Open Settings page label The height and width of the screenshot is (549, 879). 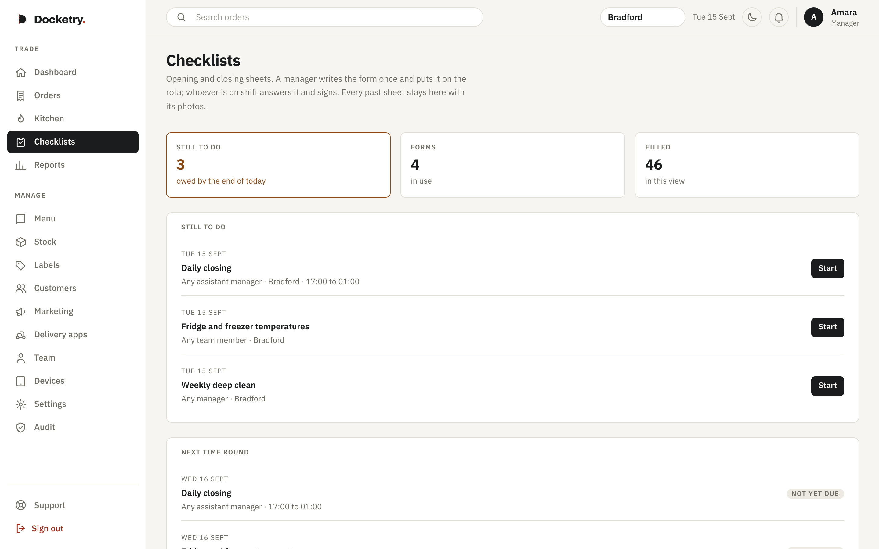coord(50,404)
